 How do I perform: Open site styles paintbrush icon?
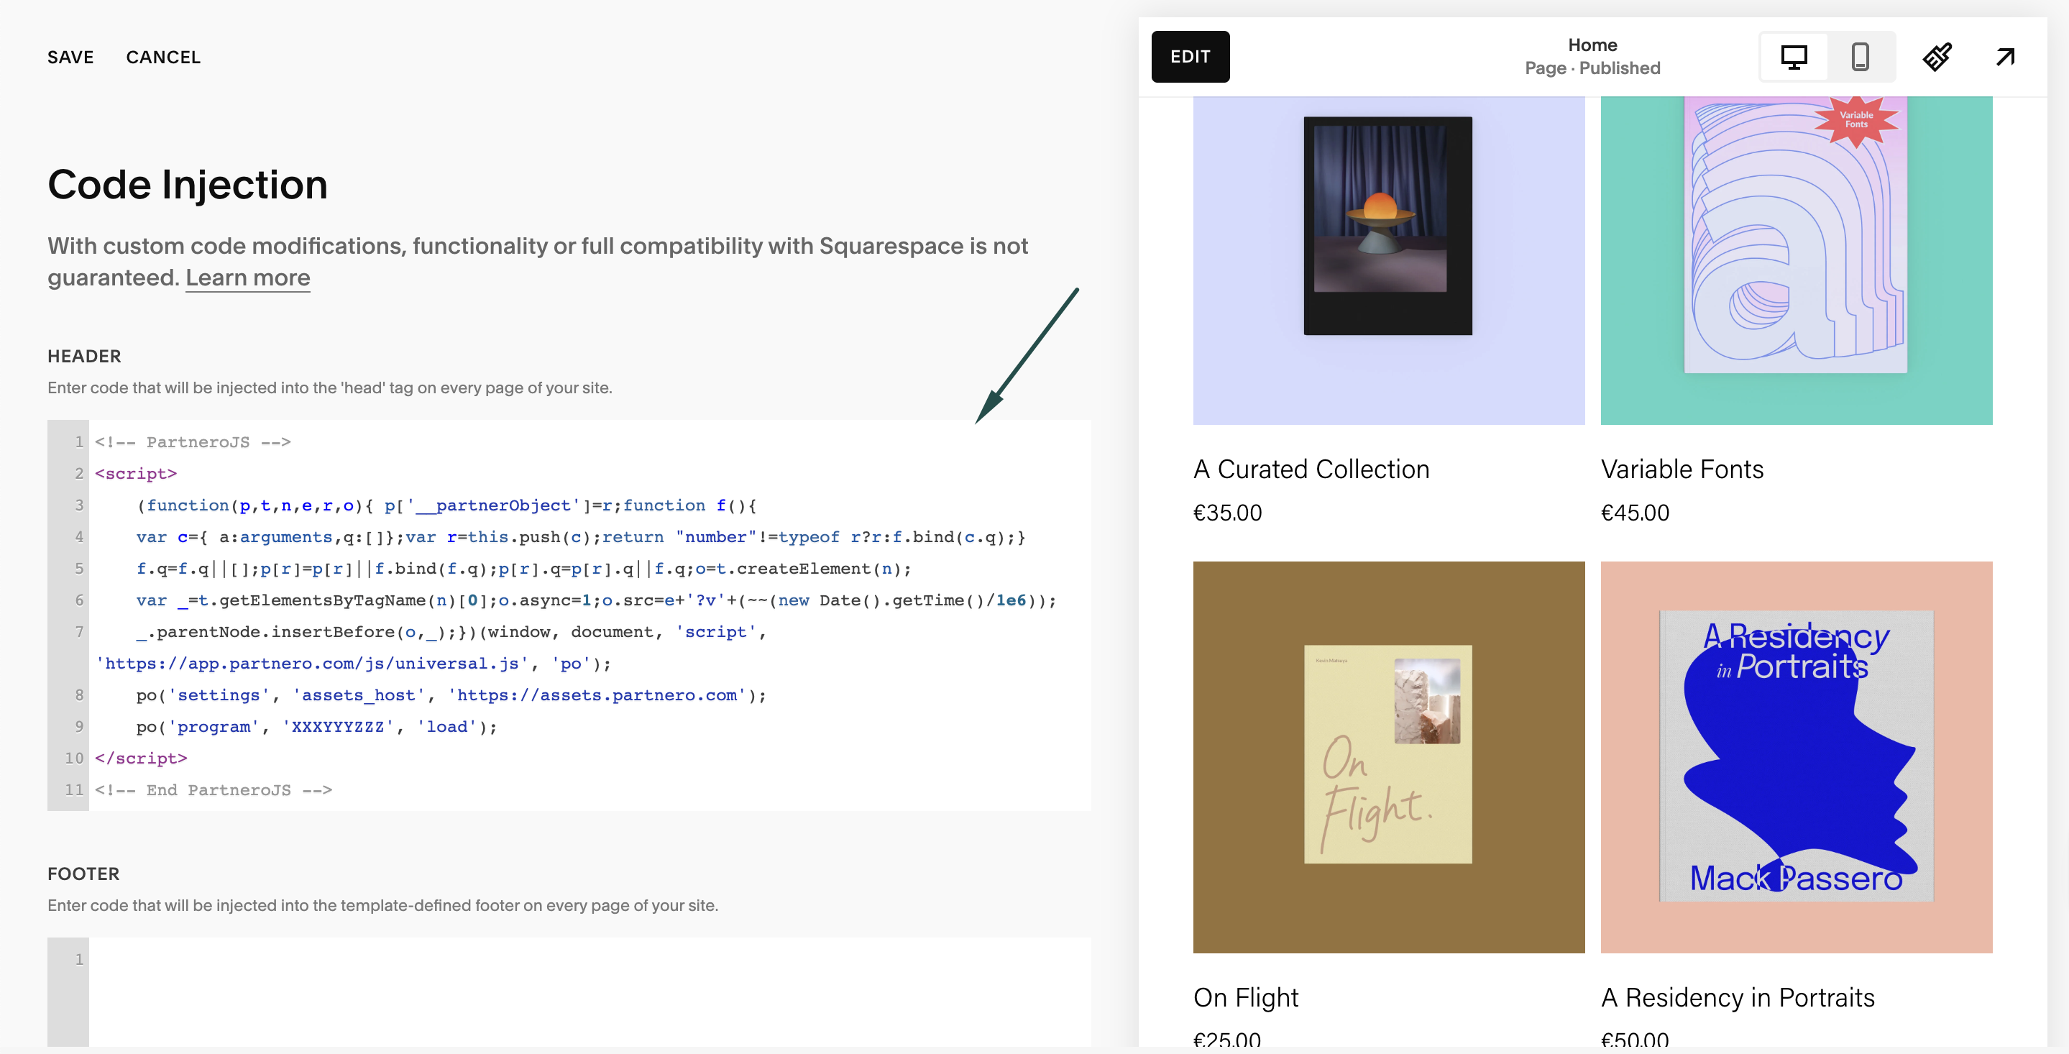pyautogui.click(x=1937, y=56)
